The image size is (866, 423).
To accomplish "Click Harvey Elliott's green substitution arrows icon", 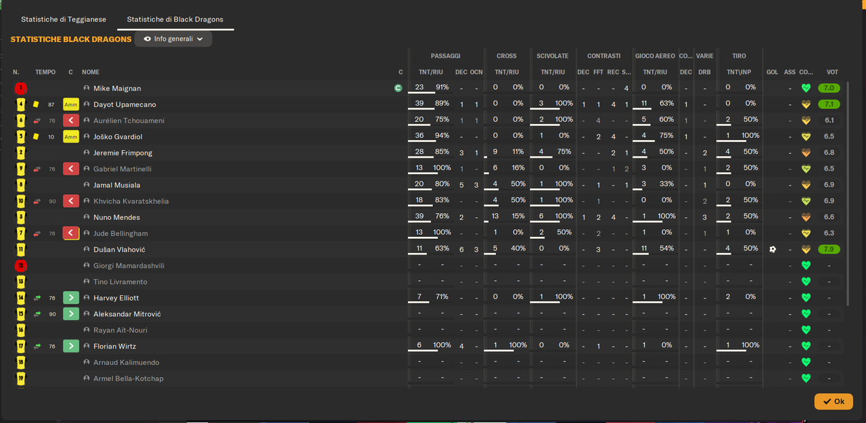I will coord(37,298).
